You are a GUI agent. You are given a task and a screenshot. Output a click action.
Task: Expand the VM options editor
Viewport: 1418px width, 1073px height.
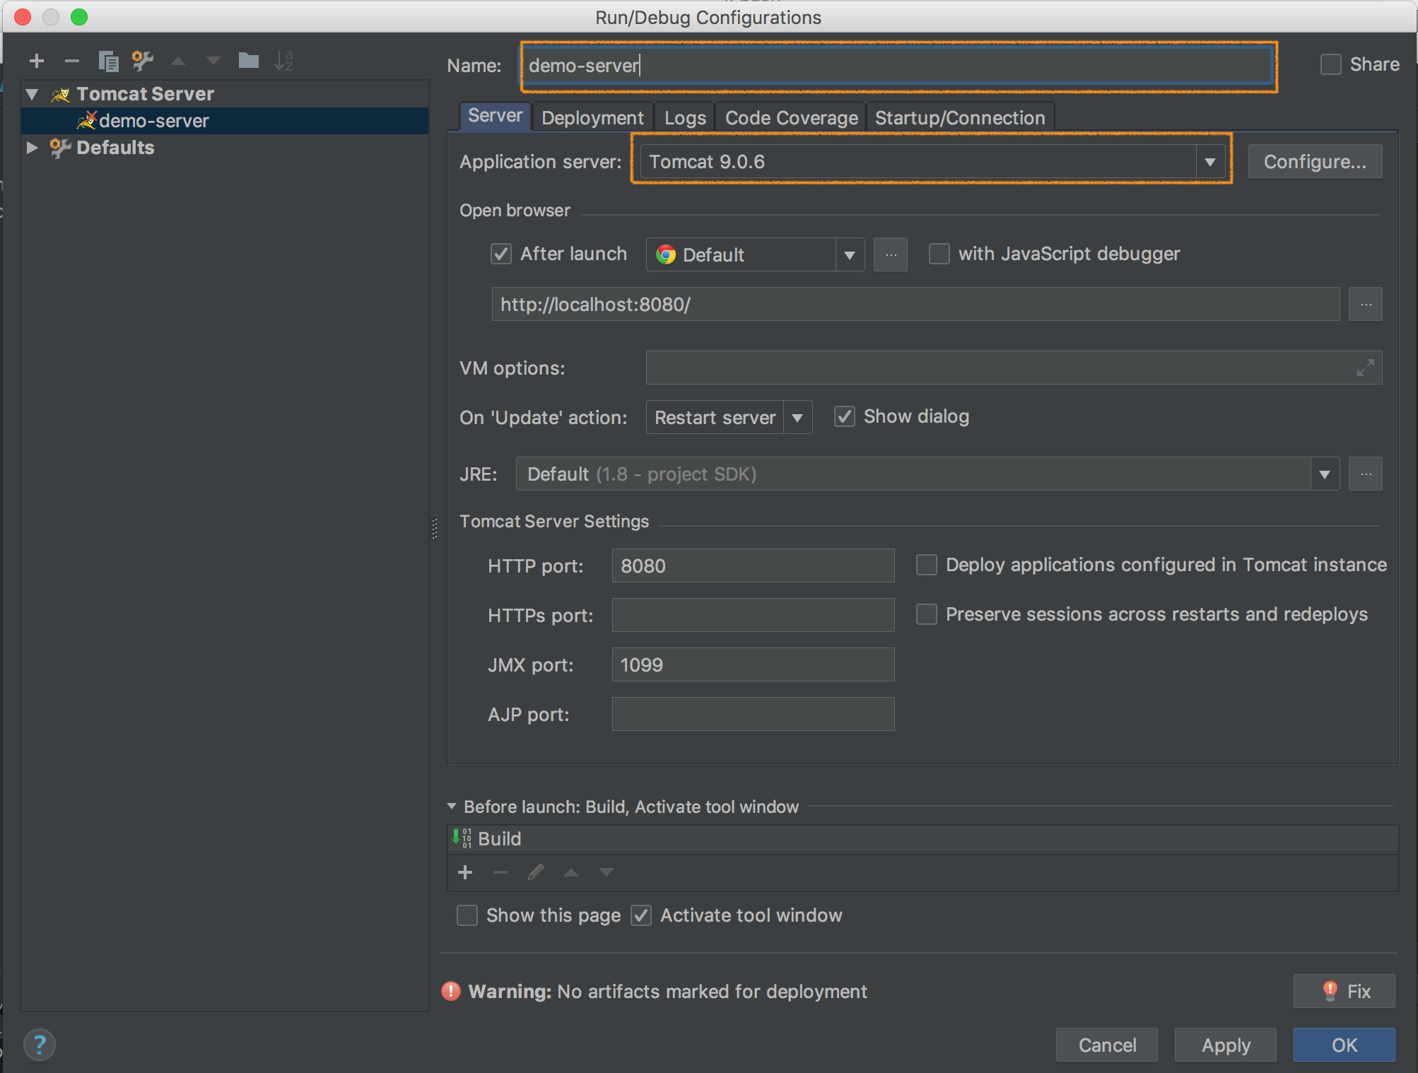(x=1364, y=368)
